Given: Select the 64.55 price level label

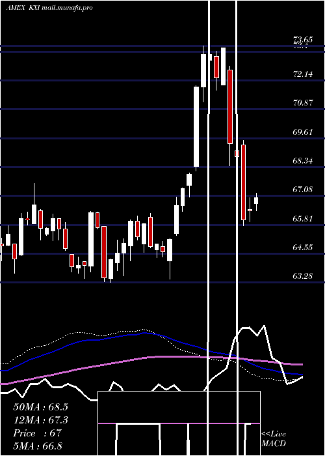Looking at the screenshot, I should pos(303,248).
